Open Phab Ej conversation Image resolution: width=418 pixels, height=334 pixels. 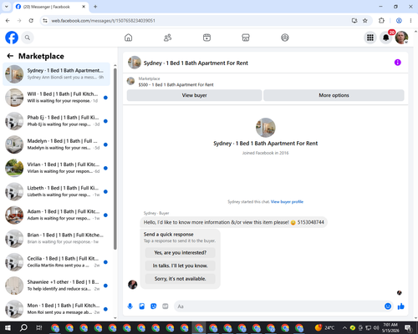(x=56, y=121)
